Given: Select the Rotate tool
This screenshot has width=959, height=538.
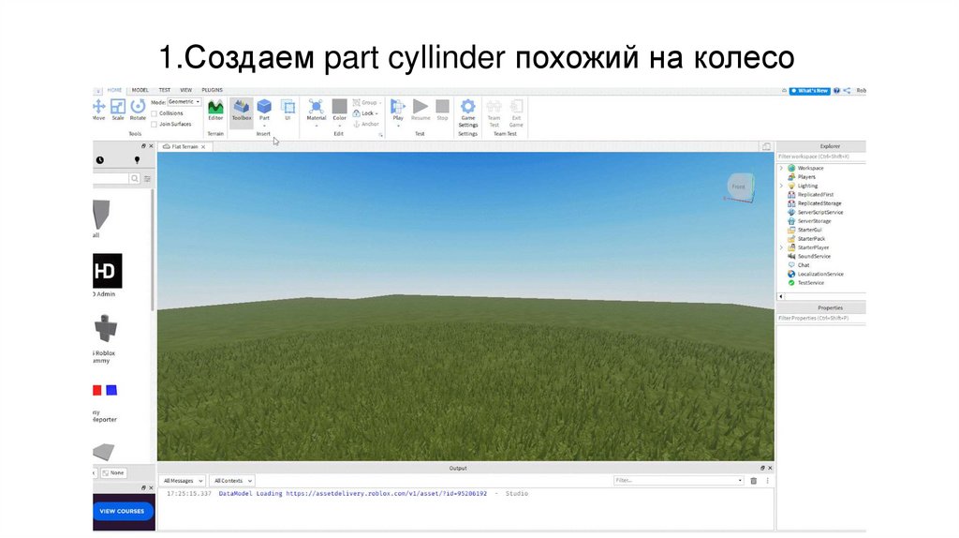Looking at the screenshot, I should (x=139, y=110).
